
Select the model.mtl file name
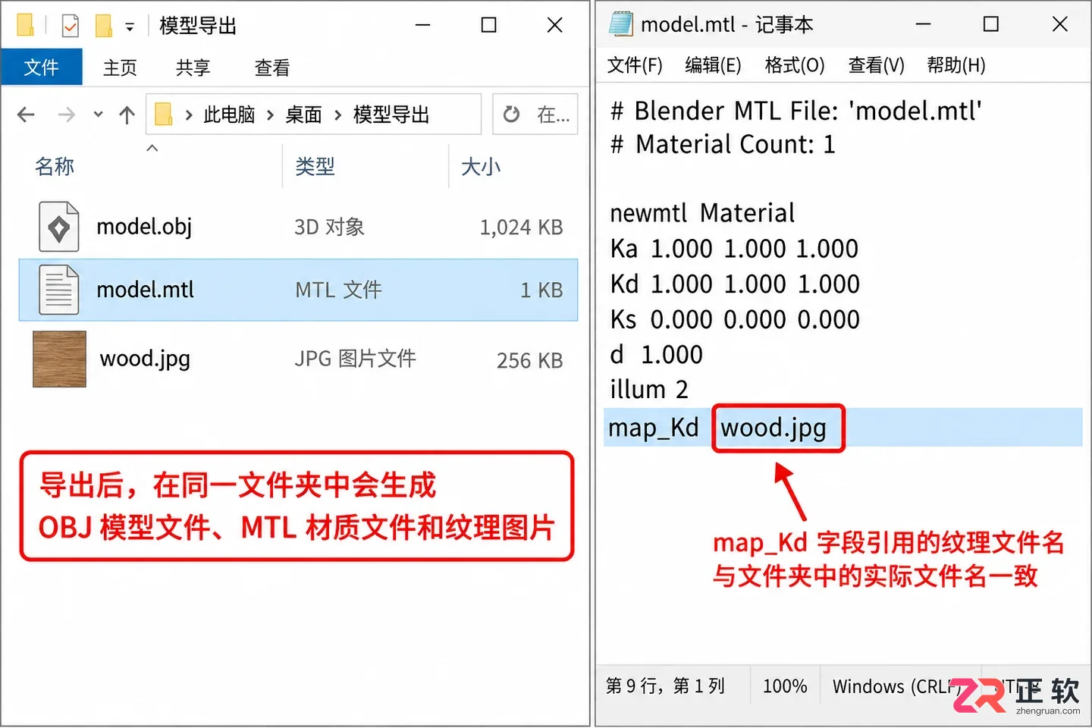tap(146, 290)
